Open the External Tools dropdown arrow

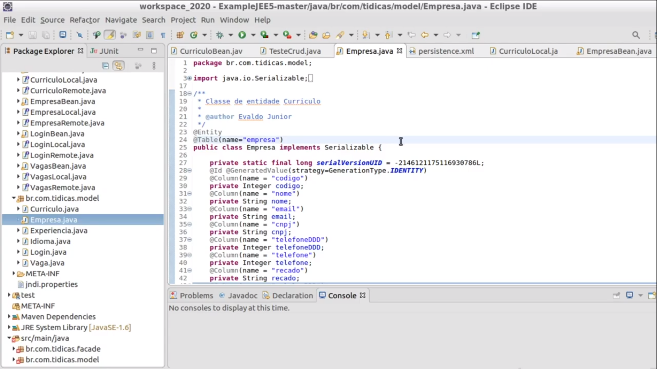(x=298, y=35)
